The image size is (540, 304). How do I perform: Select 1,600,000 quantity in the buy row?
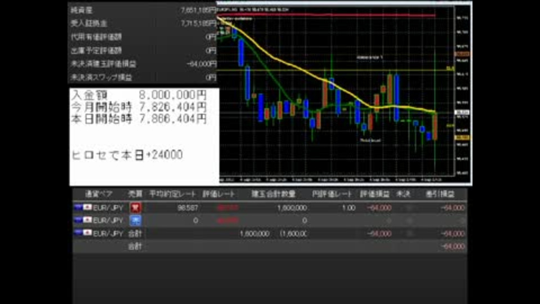tap(292, 208)
